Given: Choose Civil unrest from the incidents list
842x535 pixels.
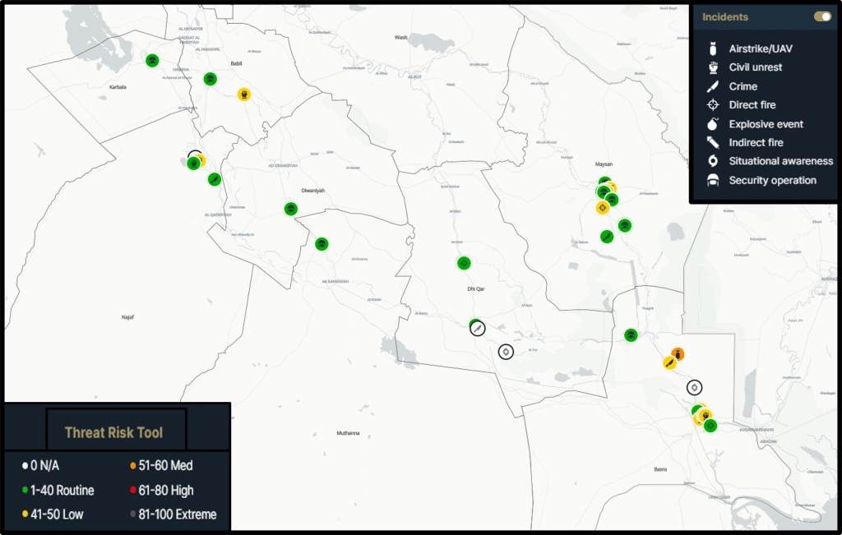Looking at the screenshot, I should coord(755,67).
